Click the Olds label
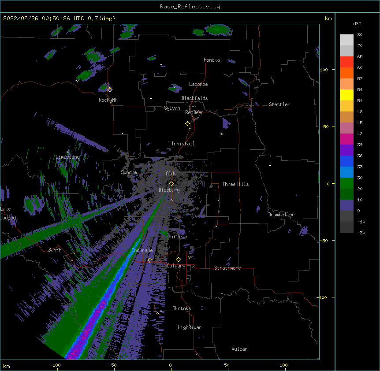This screenshot has width=380, height=371. (171, 174)
